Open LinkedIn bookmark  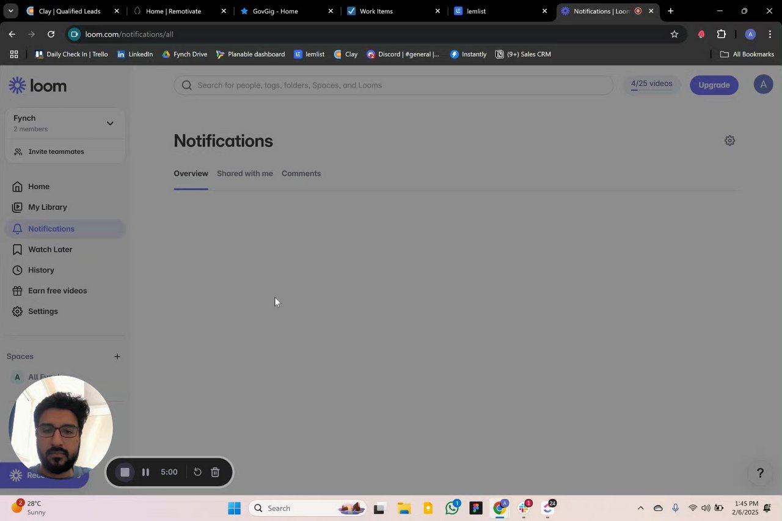pyautogui.click(x=135, y=54)
